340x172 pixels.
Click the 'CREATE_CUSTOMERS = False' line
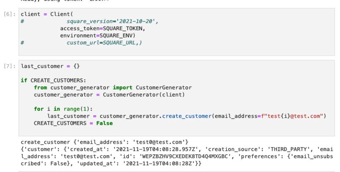73,123
